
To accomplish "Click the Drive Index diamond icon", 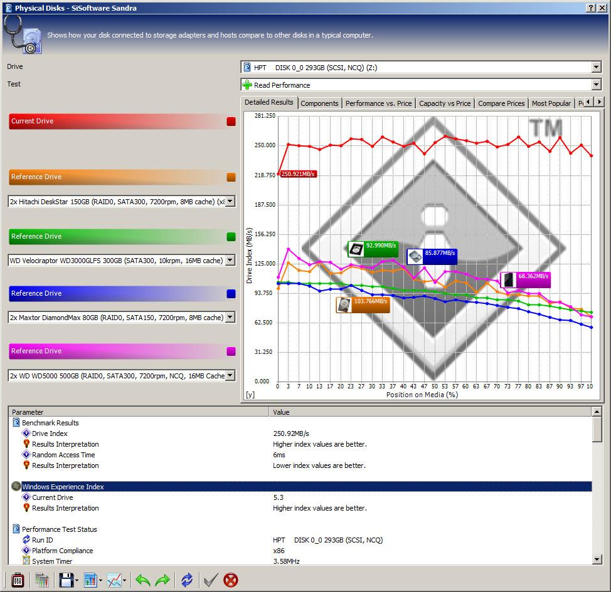I will 26,434.
